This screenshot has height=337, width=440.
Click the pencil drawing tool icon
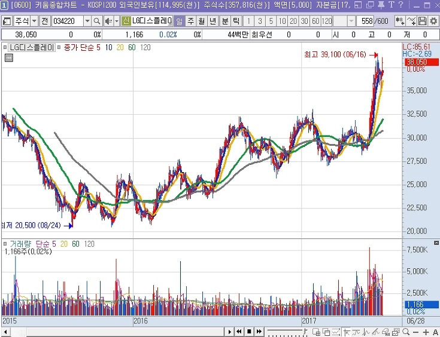pyautogui.click(x=375, y=332)
